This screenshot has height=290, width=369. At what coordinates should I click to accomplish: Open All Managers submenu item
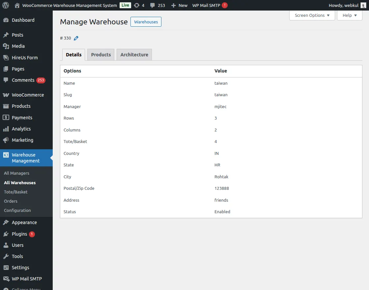coord(16,173)
